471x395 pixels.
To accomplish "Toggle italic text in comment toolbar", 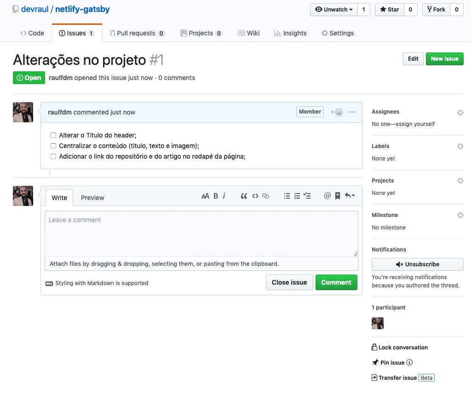I will tap(224, 196).
